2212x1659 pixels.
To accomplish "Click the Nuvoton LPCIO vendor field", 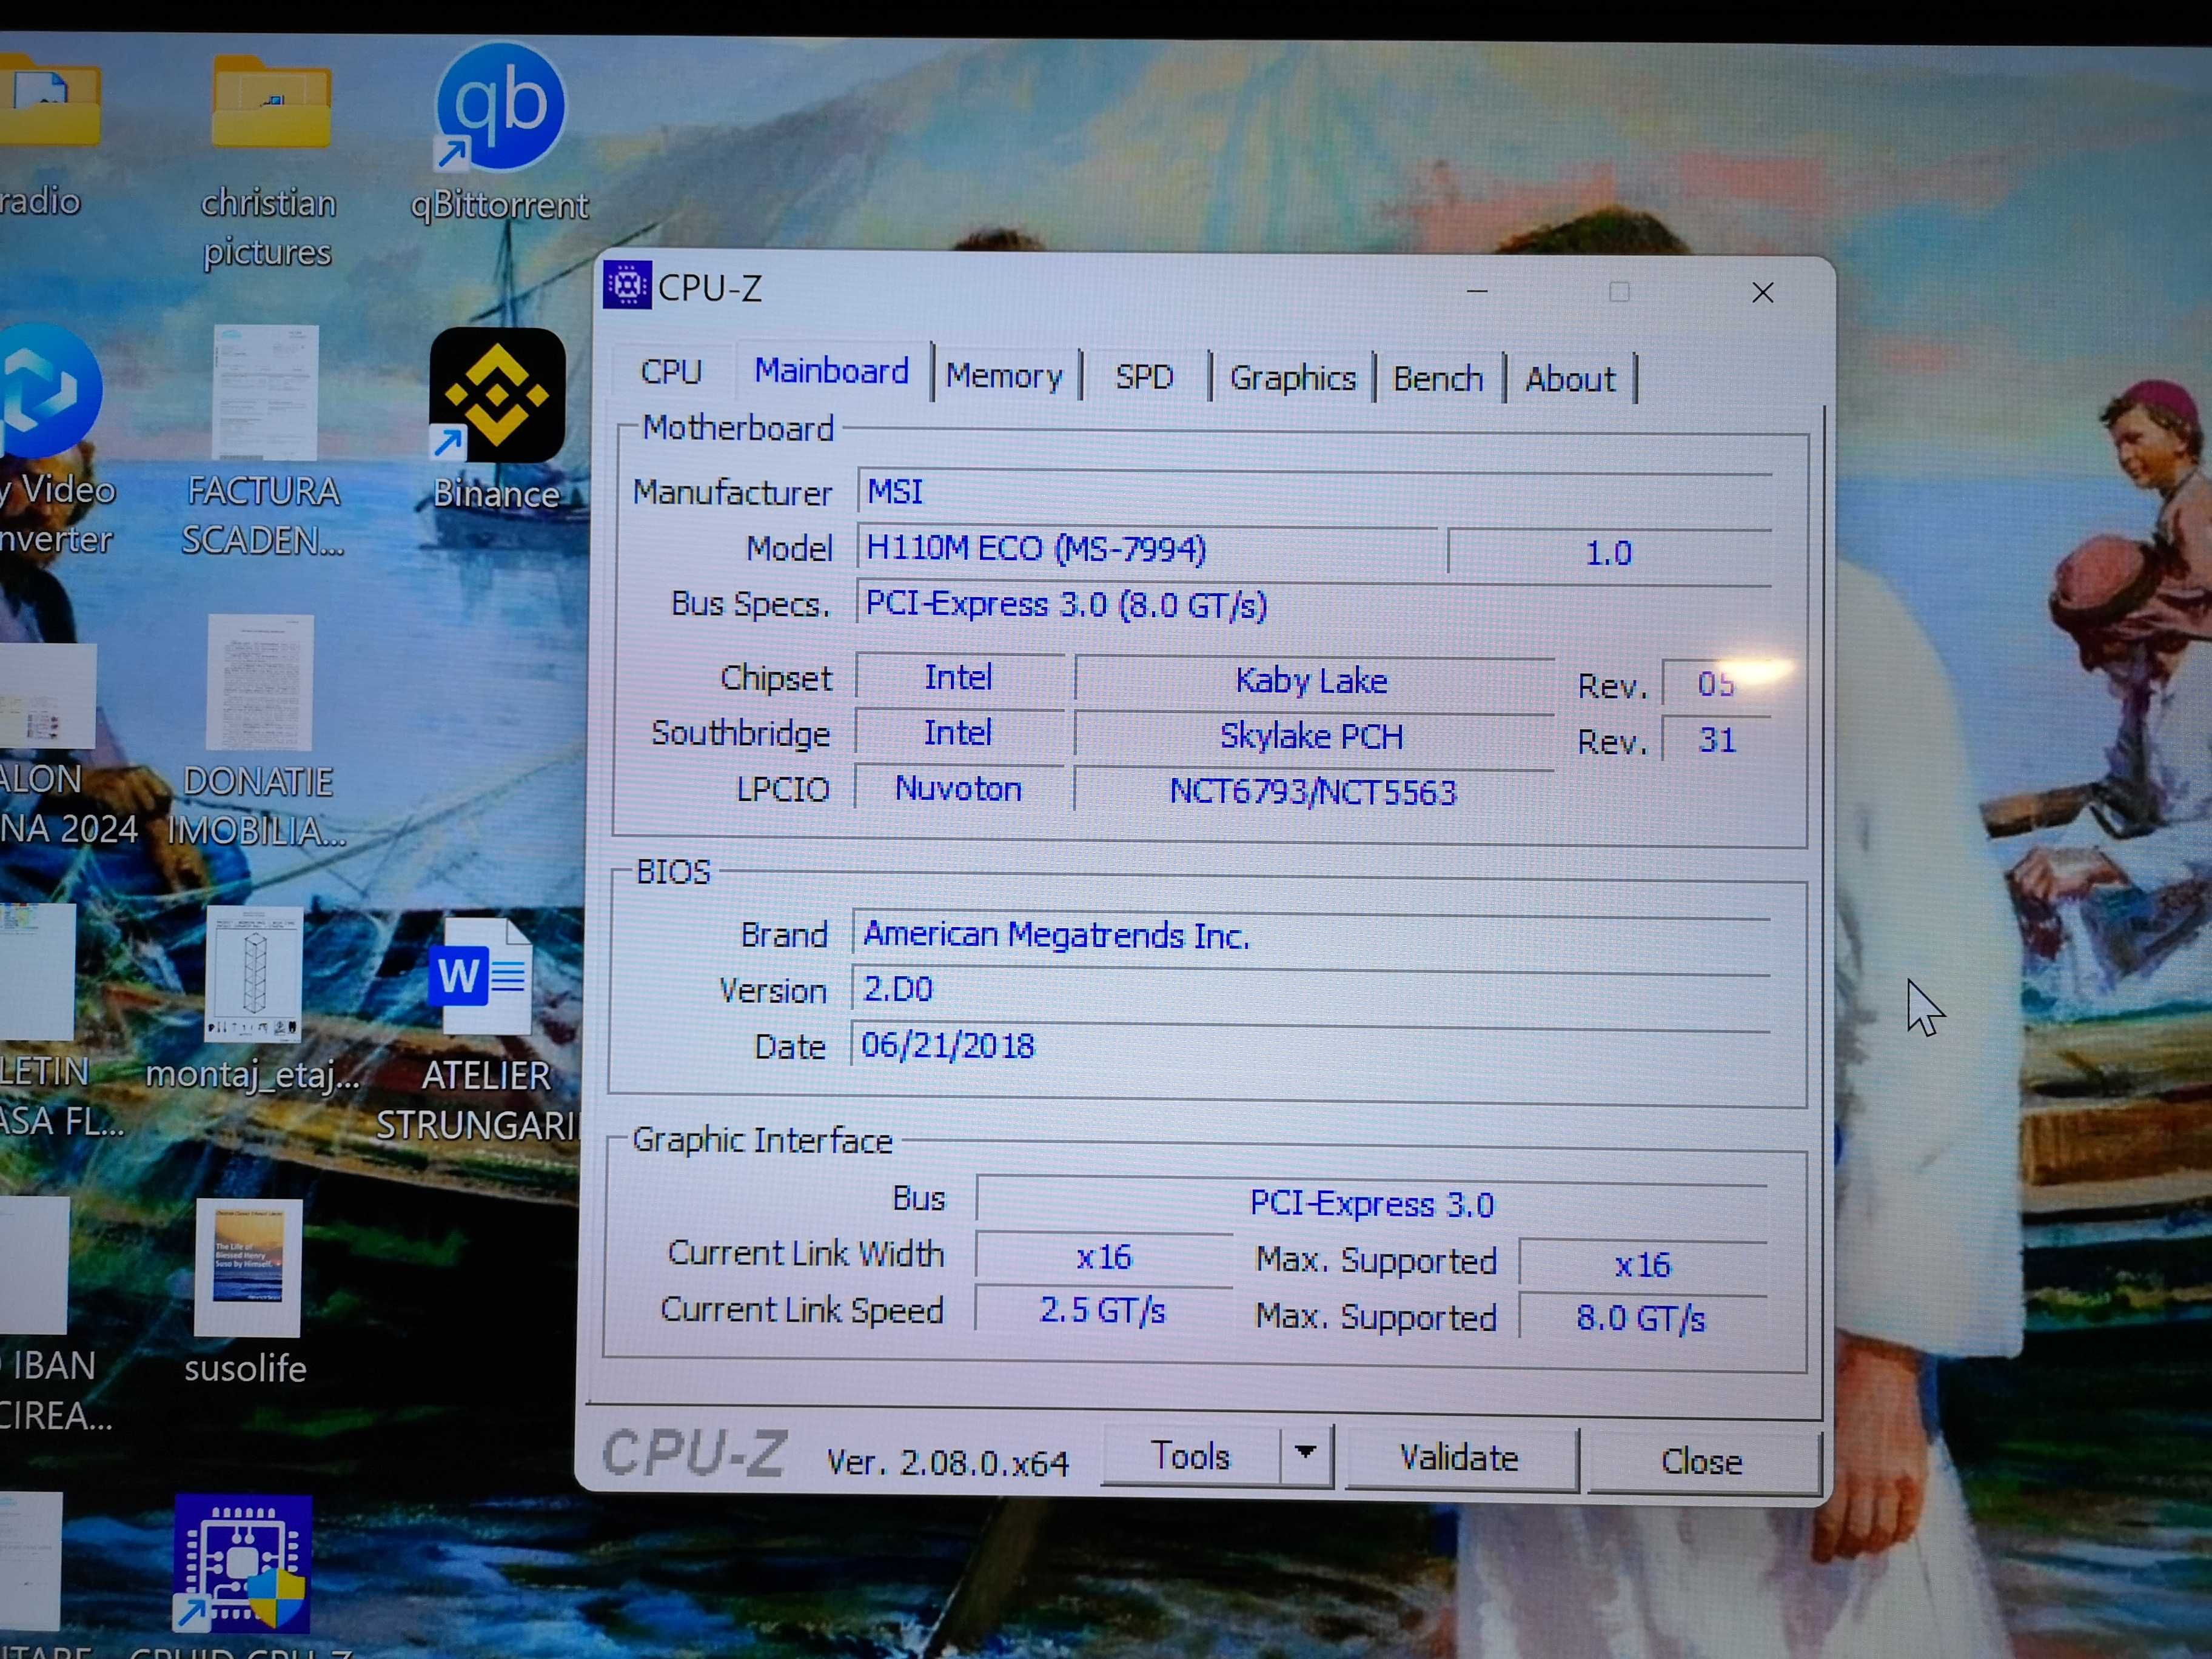I will point(959,789).
